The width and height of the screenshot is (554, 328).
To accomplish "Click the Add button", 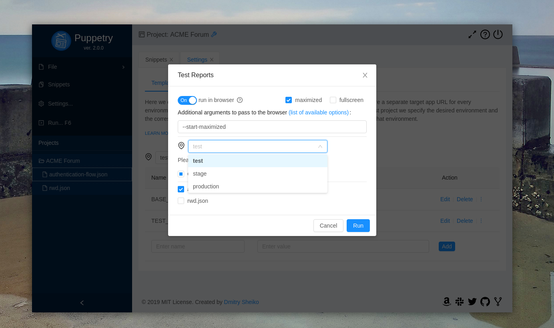I will (x=447, y=246).
